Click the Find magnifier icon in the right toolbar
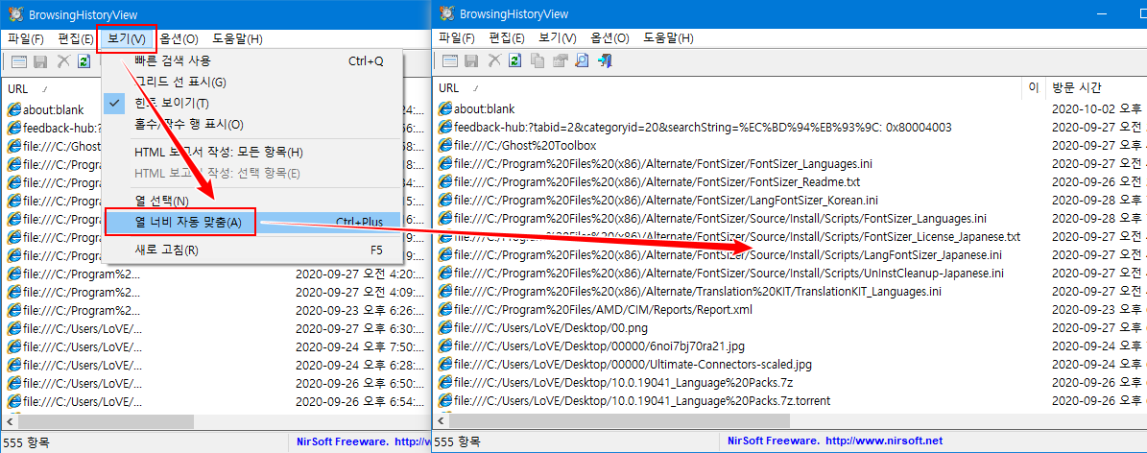 pyautogui.click(x=583, y=61)
